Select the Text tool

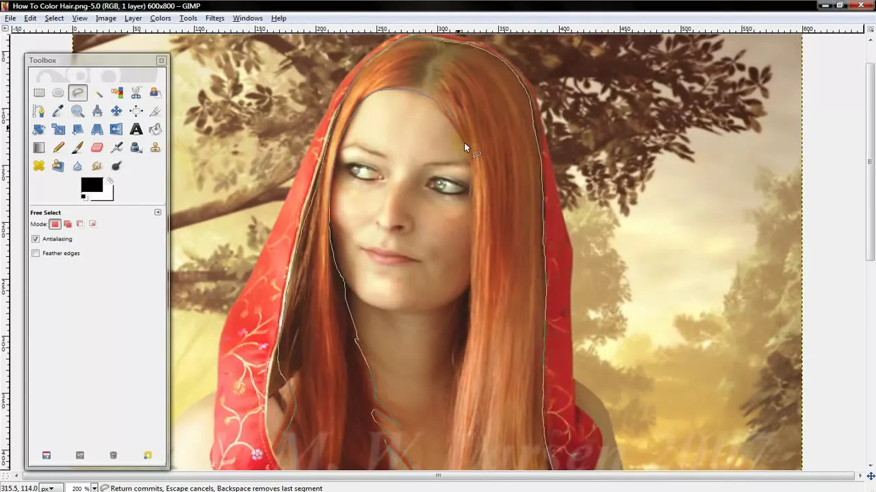point(136,129)
